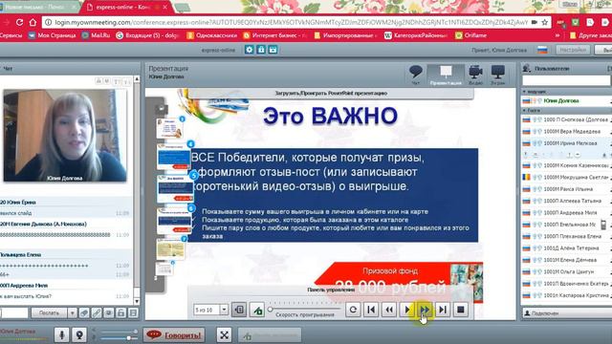Image resolution: width=612 pixels, height=344 pixels.
Task: Click the Пользователи panel header icon
Action: (527, 69)
